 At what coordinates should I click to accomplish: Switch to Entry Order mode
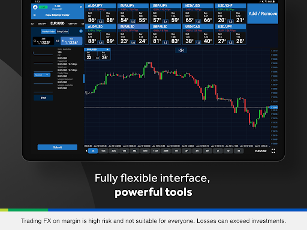tap(62, 32)
